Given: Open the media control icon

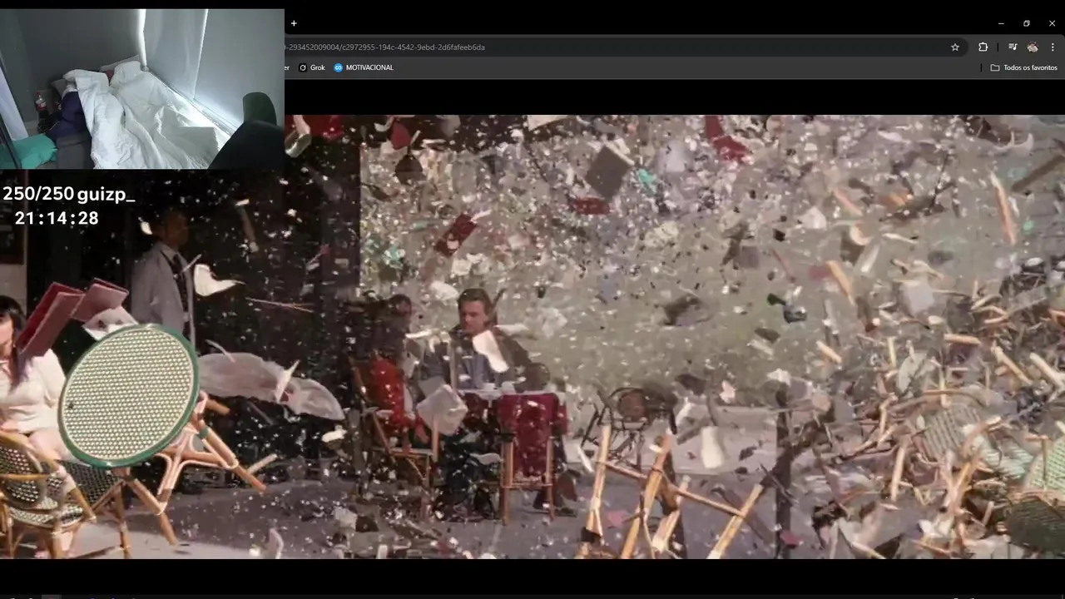Looking at the screenshot, I should [1013, 47].
